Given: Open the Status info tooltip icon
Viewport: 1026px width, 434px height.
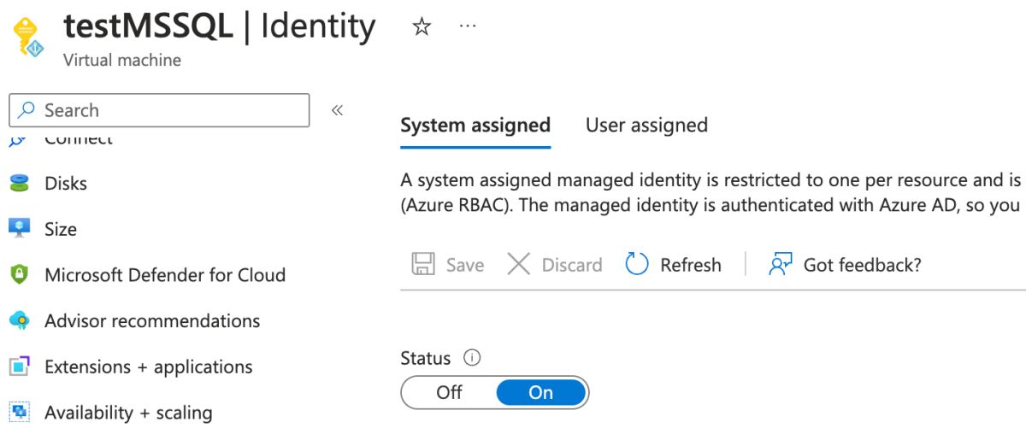Looking at the screenshot, I should click(471, 358).
